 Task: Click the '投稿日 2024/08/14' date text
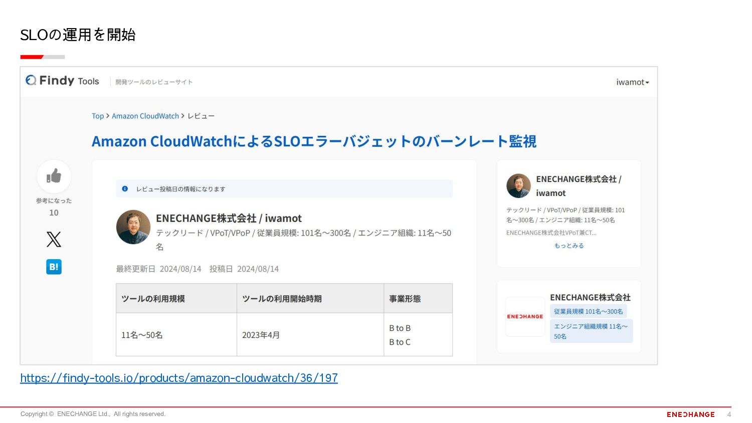(x=244, y=269)
